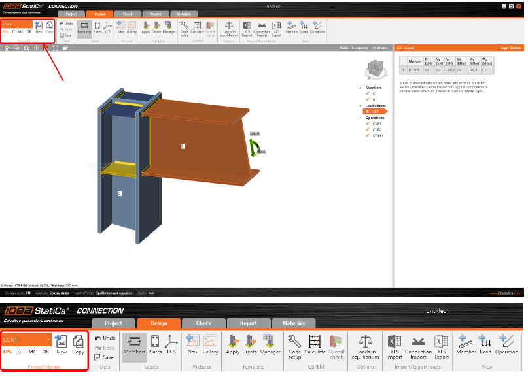Screen dimensions: 528x377
Task: Switch to the Check tab in the enlarged bottom ribbon
Action: 203,323
